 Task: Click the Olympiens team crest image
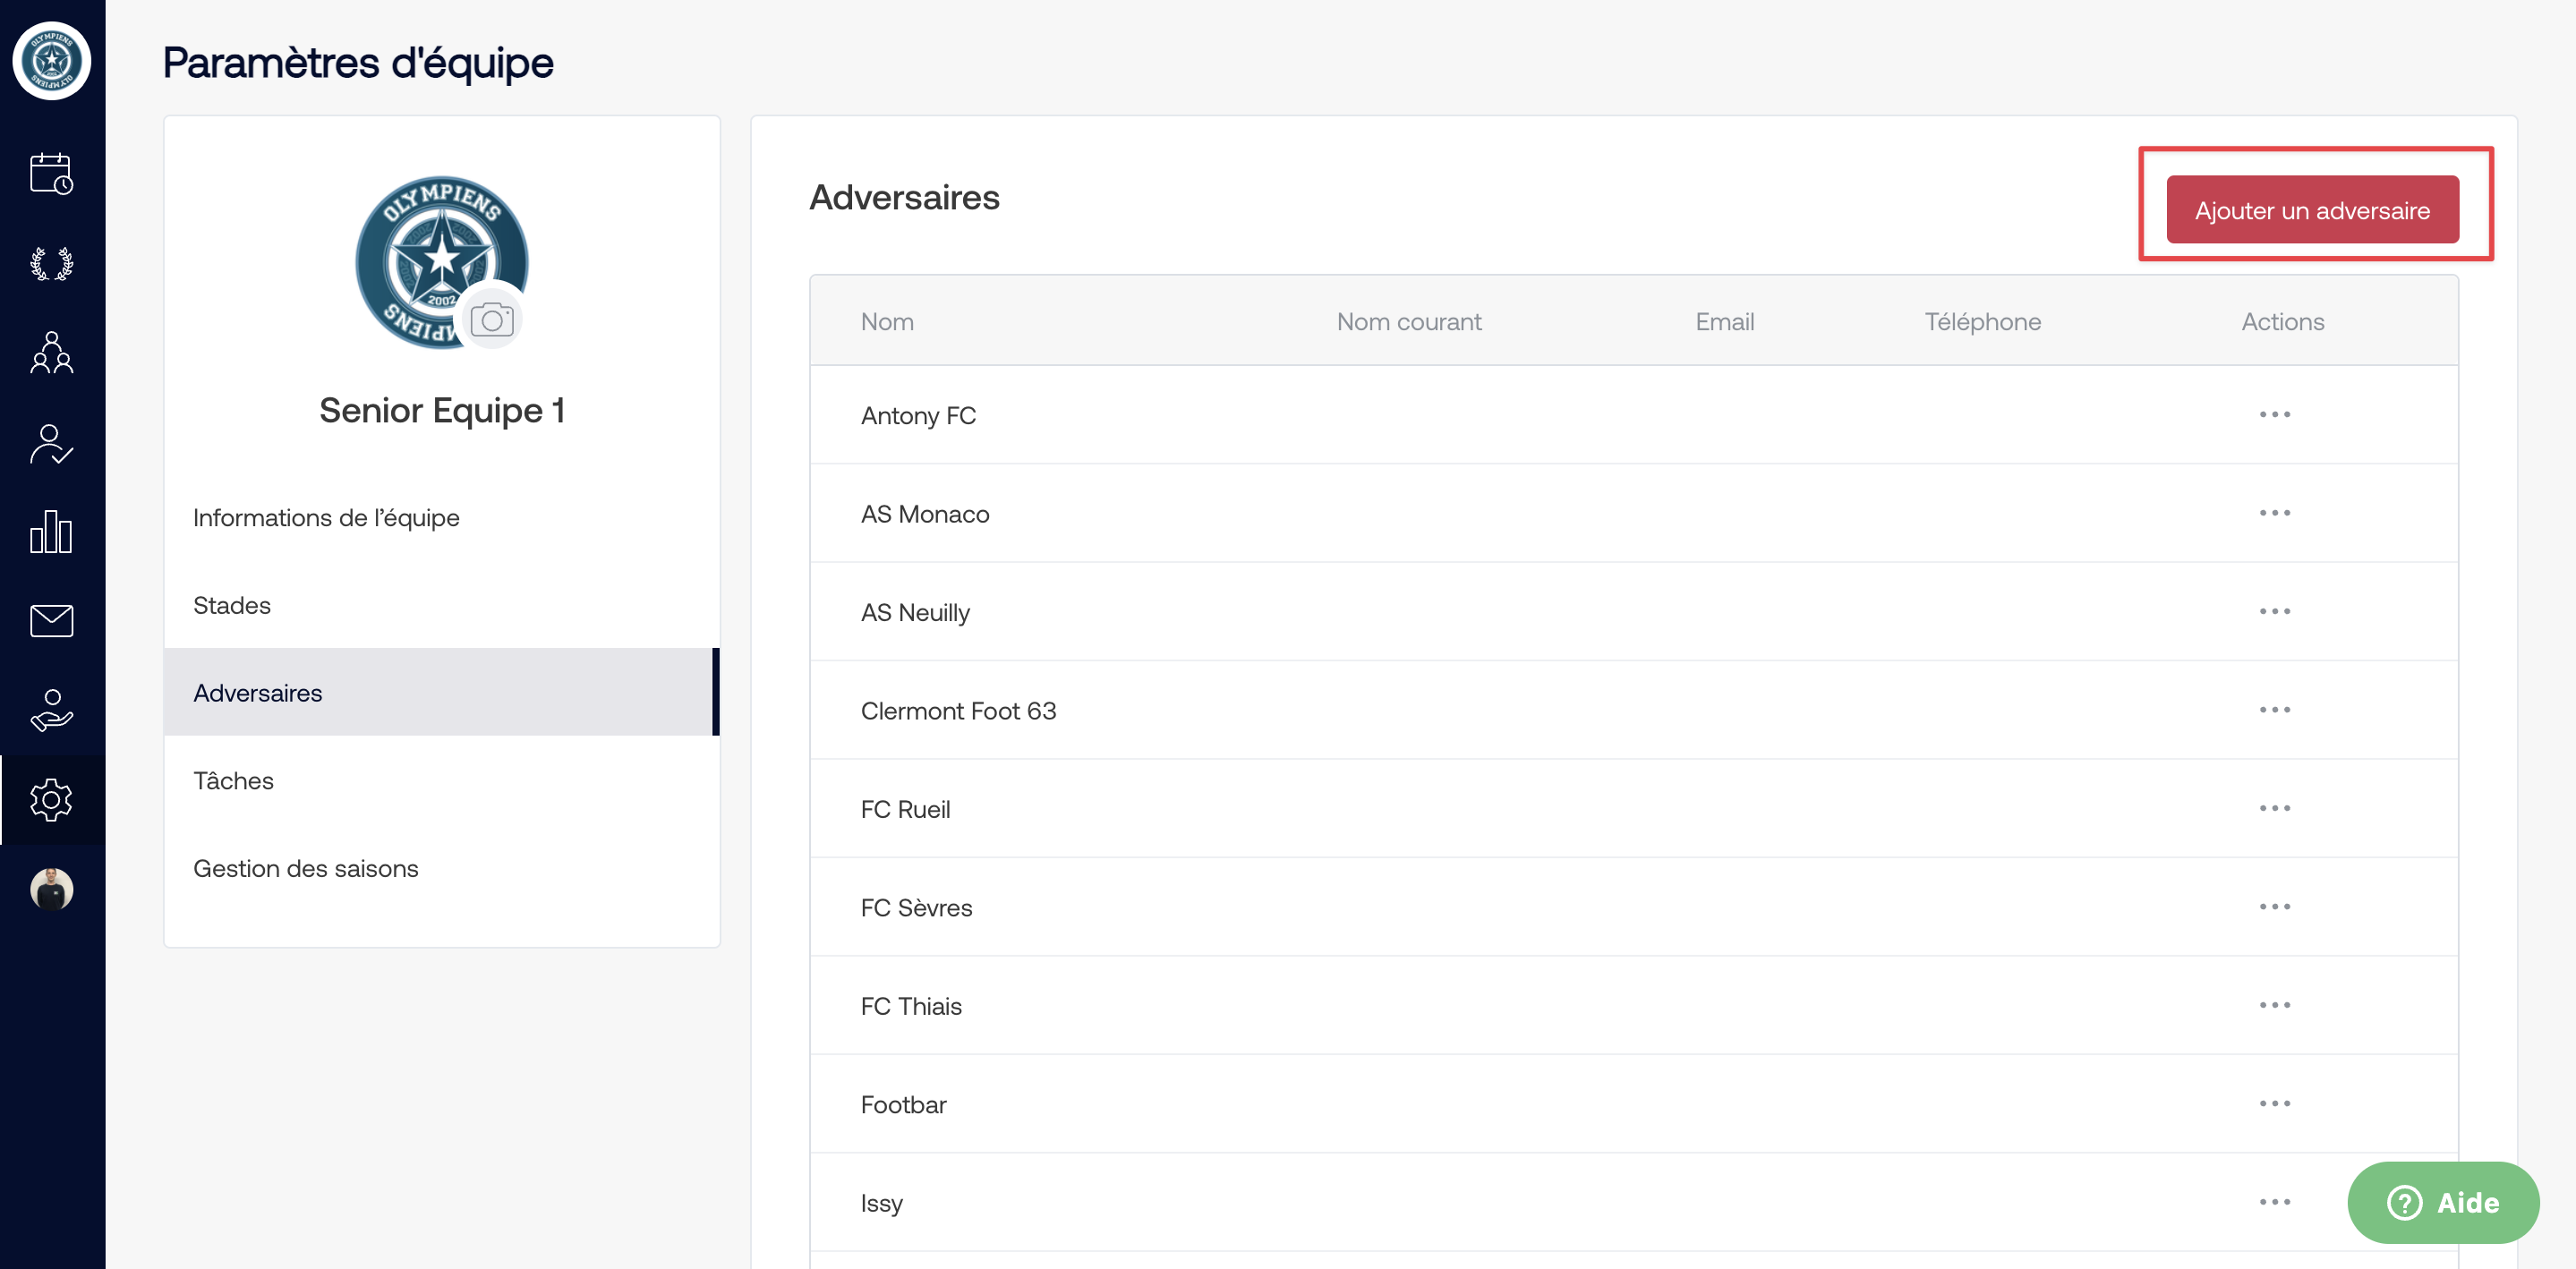point(441,262)
